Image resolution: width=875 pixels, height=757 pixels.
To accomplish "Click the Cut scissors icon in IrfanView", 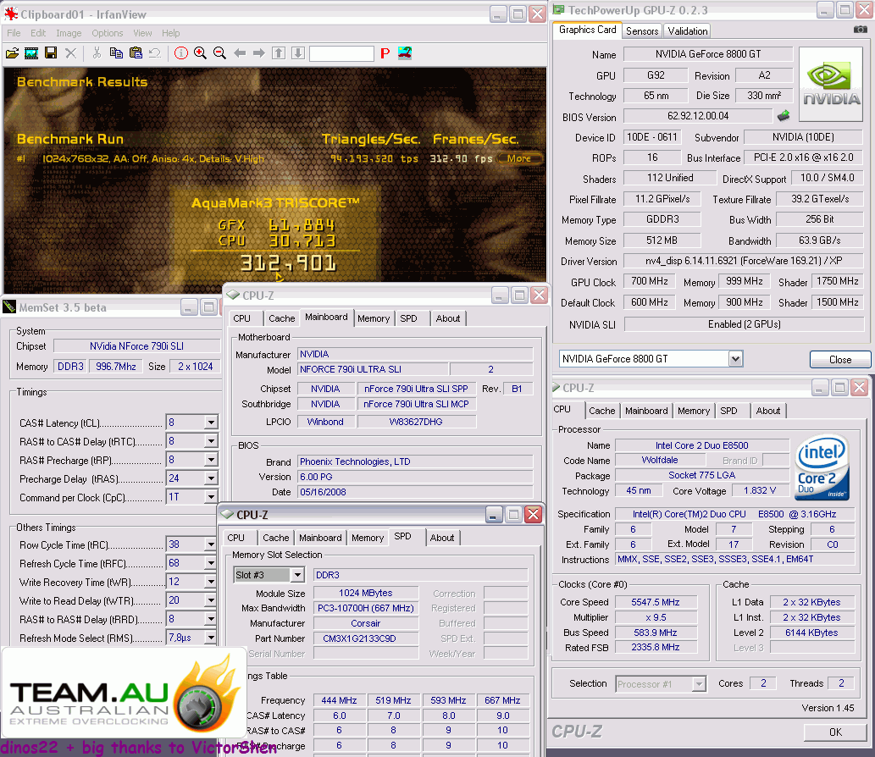I will pyautogui.click(x=97, y=53).
